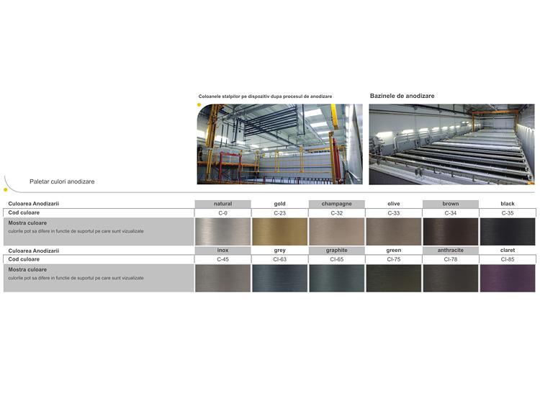Click the 'Bazinele de anodizare' title
The width and height of the screenshot is (540, 396).
point(402,96)
